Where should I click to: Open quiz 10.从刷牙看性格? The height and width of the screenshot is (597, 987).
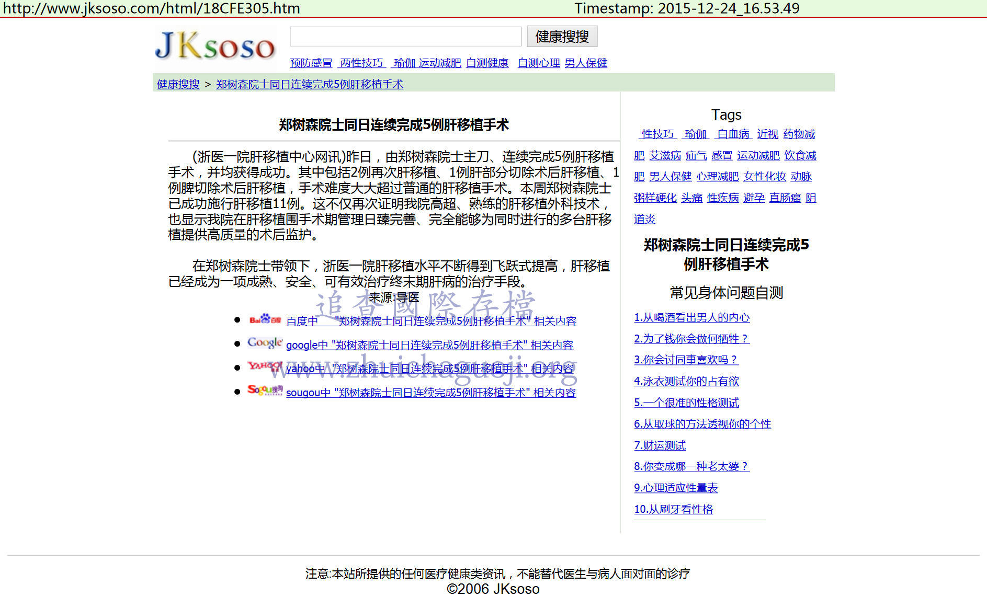point(673,509)
